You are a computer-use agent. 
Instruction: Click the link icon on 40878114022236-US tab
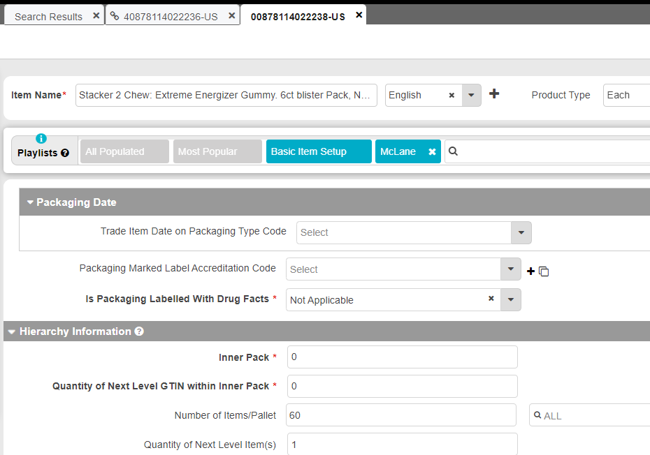pos(115,16)
